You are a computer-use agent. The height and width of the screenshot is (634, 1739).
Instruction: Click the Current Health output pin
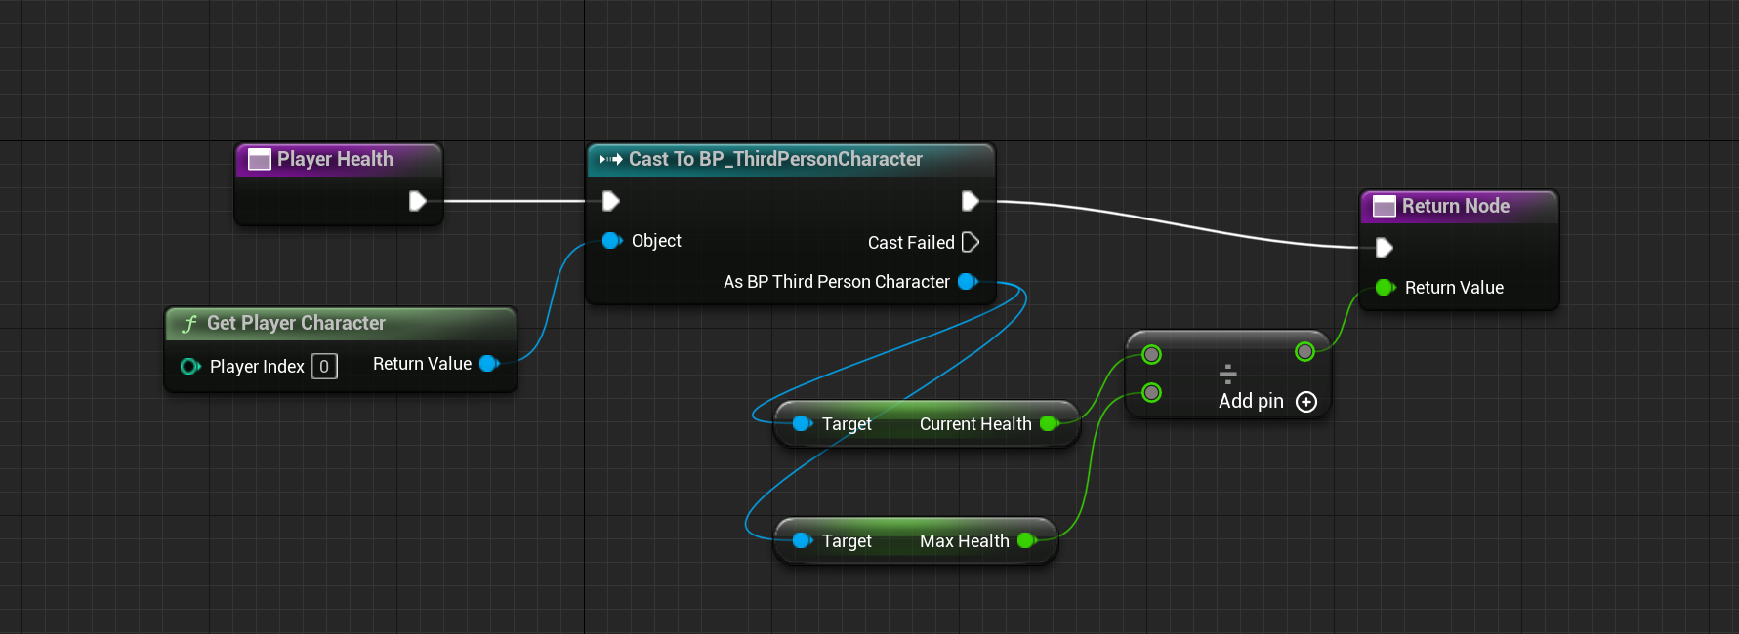point(1050,423)
